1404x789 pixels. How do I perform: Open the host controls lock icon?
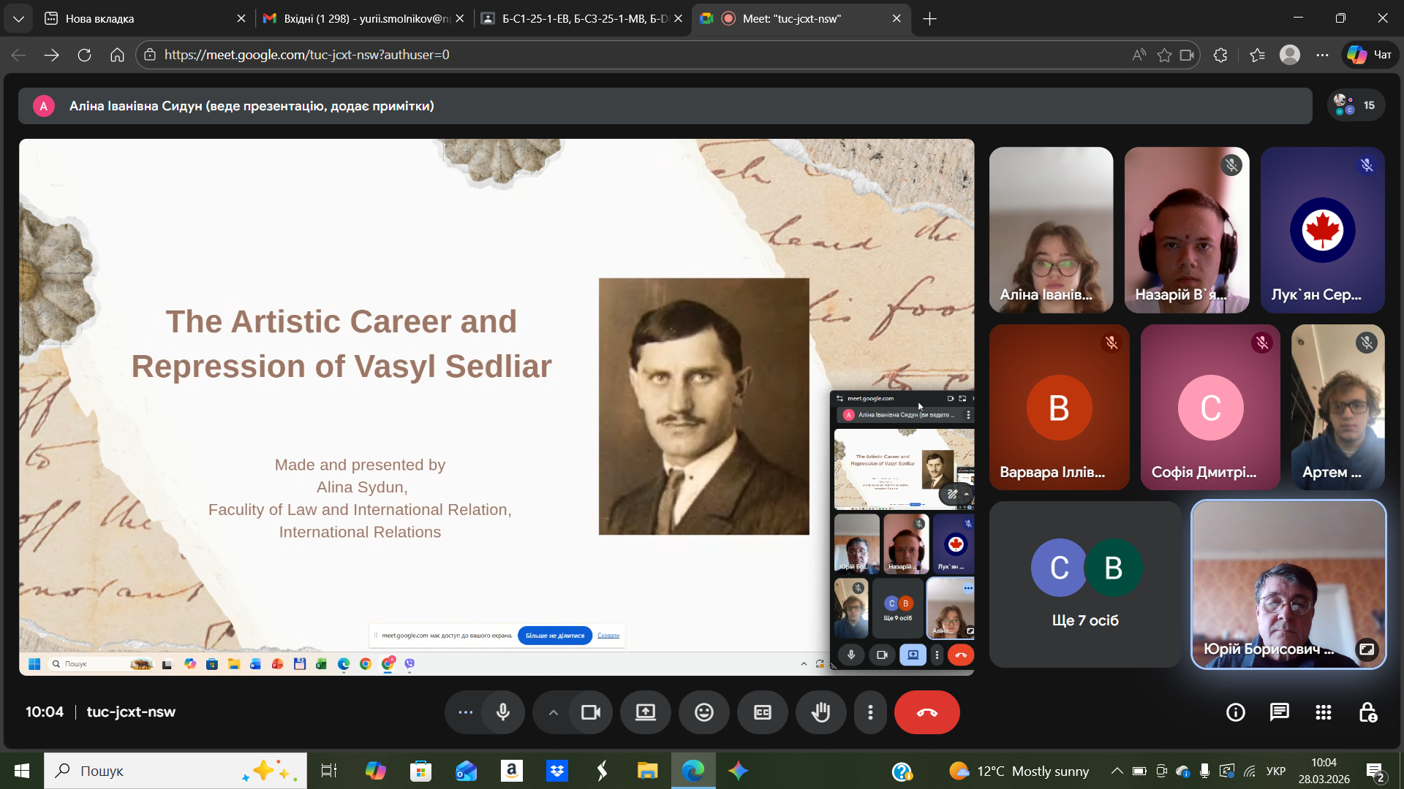(1367, 712)
